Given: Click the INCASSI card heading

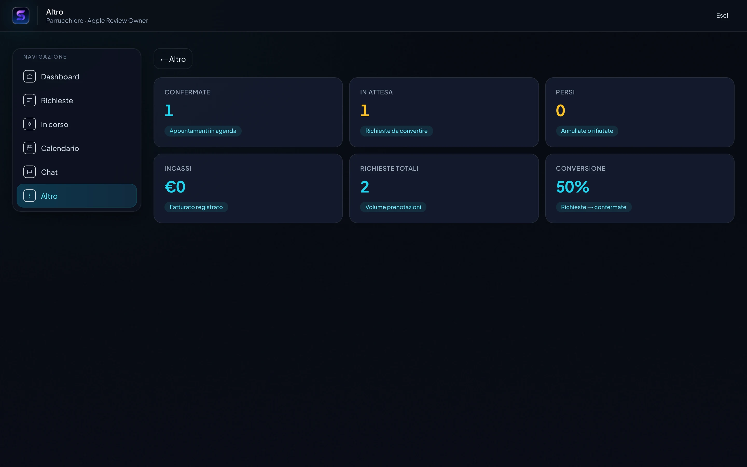Looking at the screenshot, I should 178,168.
